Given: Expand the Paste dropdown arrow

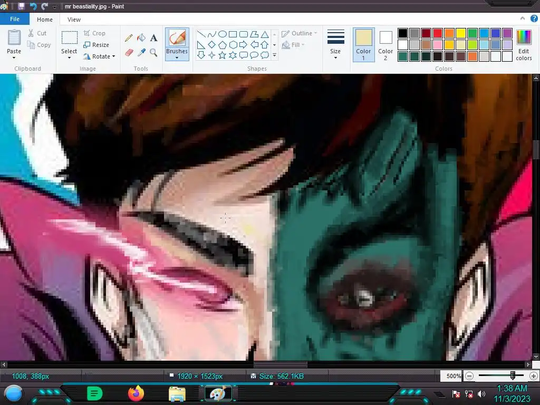Looking at the screenshot, I should pos(14,58).
